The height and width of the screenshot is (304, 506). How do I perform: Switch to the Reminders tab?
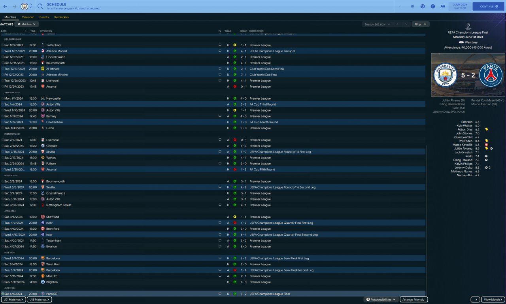pos(61,17)
